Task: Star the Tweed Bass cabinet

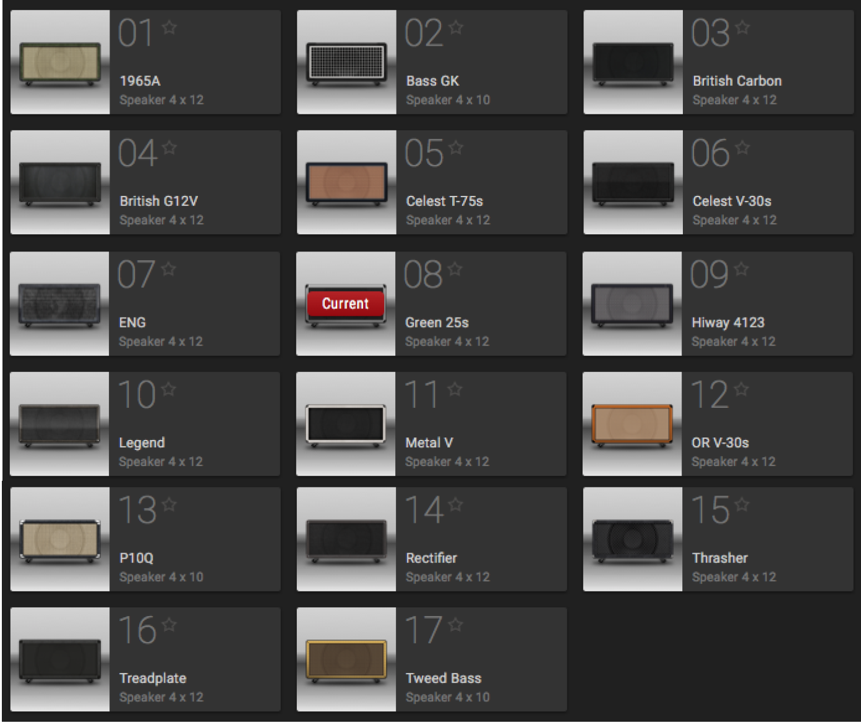Action: (x=456, y=625)
